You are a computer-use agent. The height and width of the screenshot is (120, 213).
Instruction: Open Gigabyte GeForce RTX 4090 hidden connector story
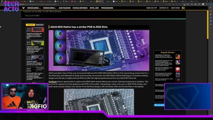coord(35,47)
